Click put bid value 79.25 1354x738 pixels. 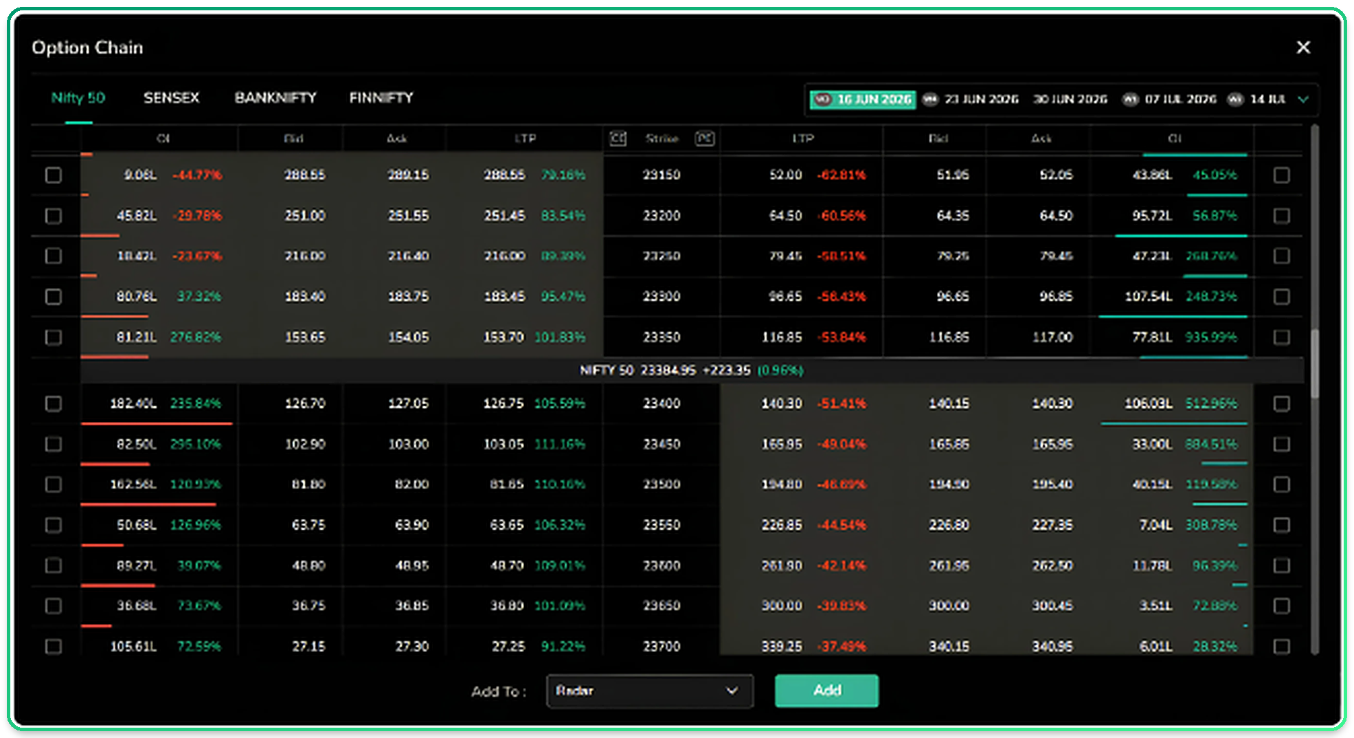pos(953,256)
